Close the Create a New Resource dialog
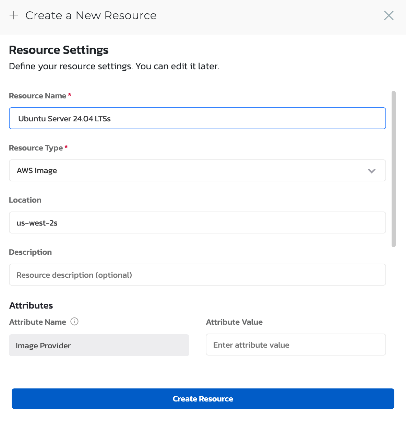406x421 pixels. pos(389,15)
